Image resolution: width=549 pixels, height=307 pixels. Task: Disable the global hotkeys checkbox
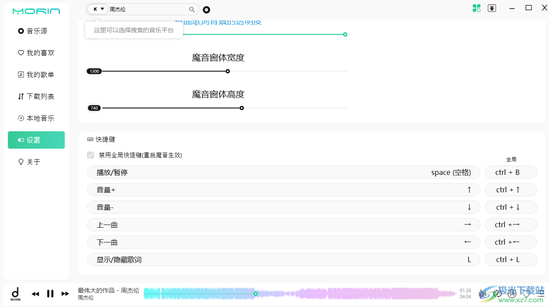(x=91, y=155)
